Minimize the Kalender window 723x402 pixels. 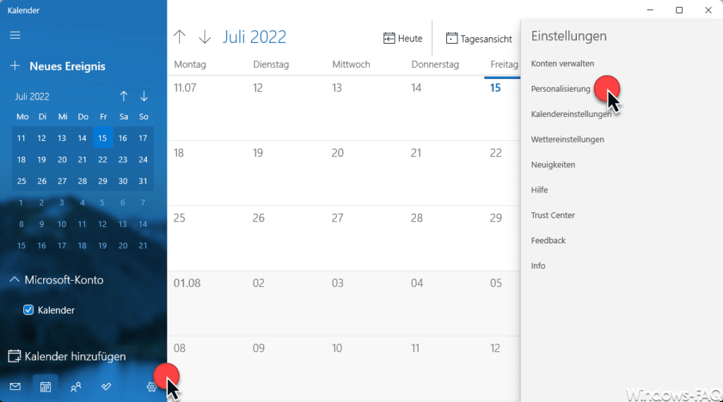[650, 10]
